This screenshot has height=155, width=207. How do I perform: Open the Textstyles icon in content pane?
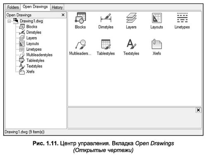tap(131, 44)
